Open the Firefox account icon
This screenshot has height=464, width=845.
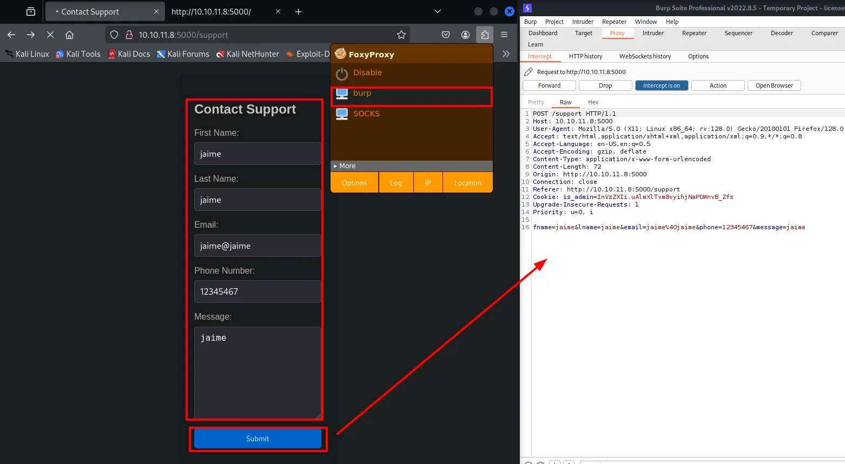465,35
